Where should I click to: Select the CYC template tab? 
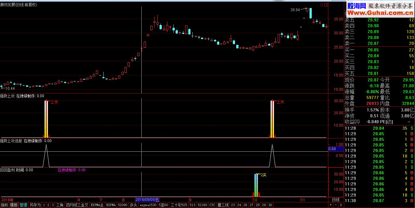[212, 205]
